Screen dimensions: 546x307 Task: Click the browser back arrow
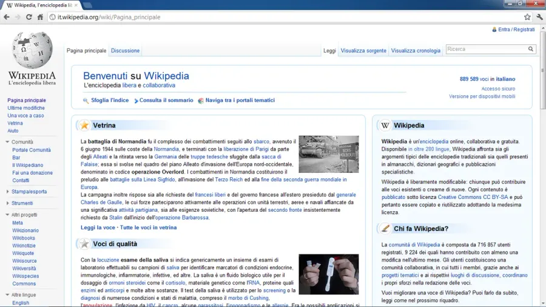7,17
